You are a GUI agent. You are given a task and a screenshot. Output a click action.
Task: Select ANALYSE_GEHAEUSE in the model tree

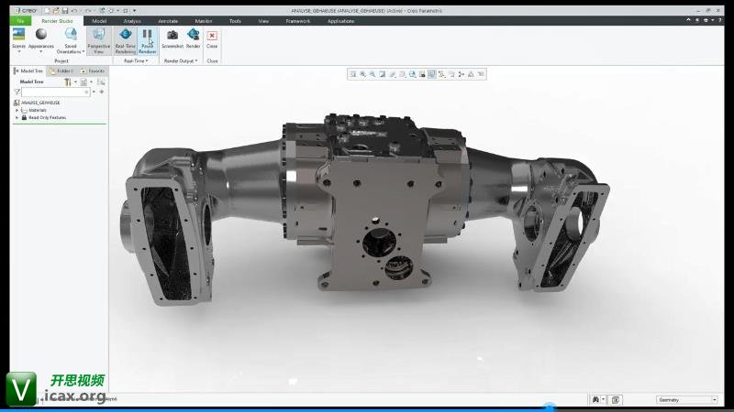click(x=41, y=103)
